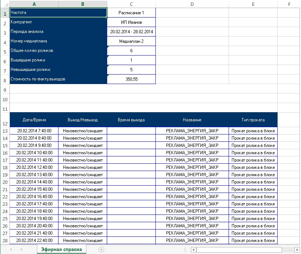This screenshot has width=301, height=254.
Task: Select row 28 header
Action: click(x=5, y=240)
